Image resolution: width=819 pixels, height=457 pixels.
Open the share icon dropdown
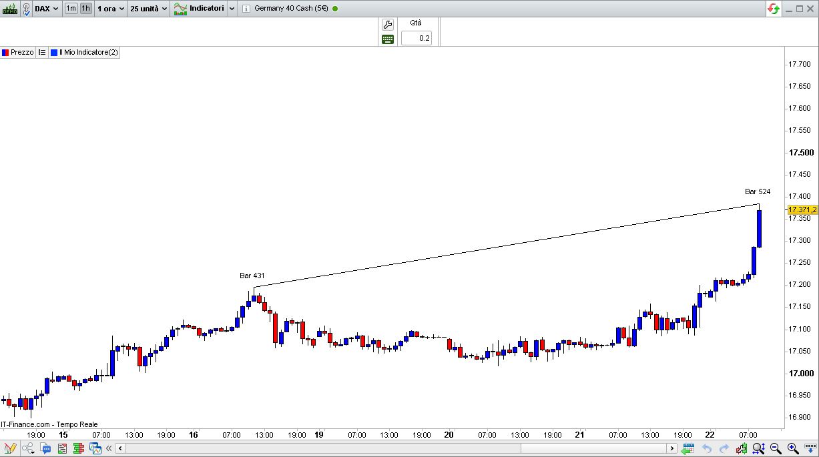[28, 448]
